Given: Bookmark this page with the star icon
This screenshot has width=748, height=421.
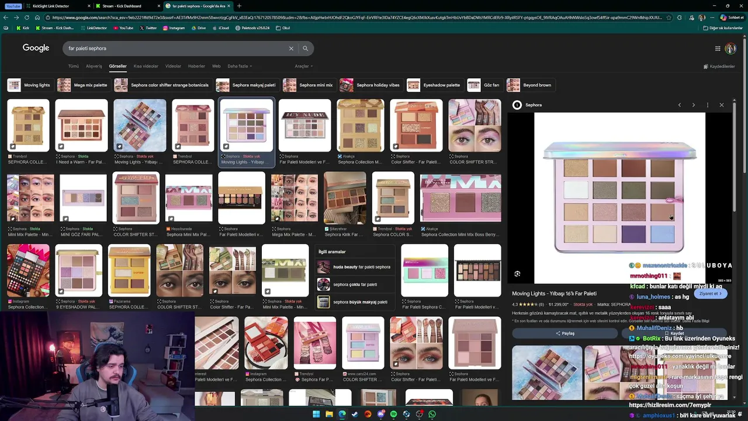Looking at the screenshot, I should click(x=668, y=18).
